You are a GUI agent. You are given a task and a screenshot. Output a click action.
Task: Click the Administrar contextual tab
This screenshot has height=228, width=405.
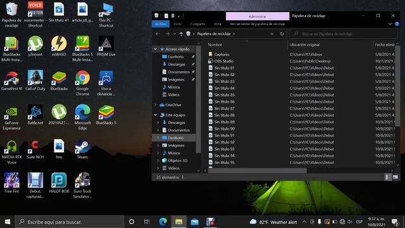(258, 16)
